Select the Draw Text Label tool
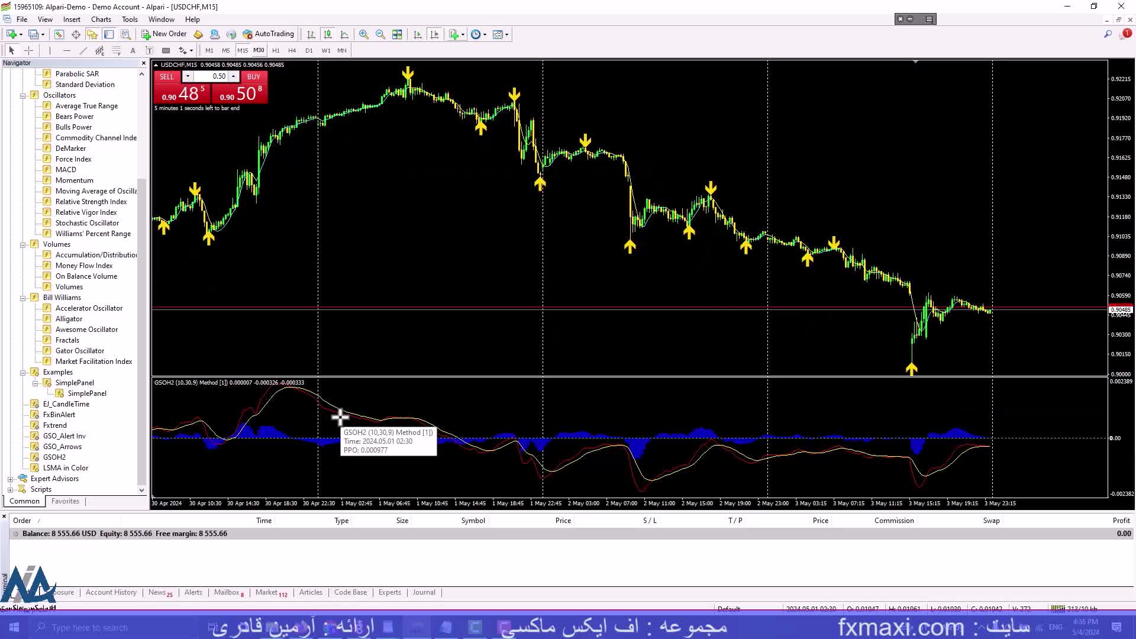 [x=149, y=50]
